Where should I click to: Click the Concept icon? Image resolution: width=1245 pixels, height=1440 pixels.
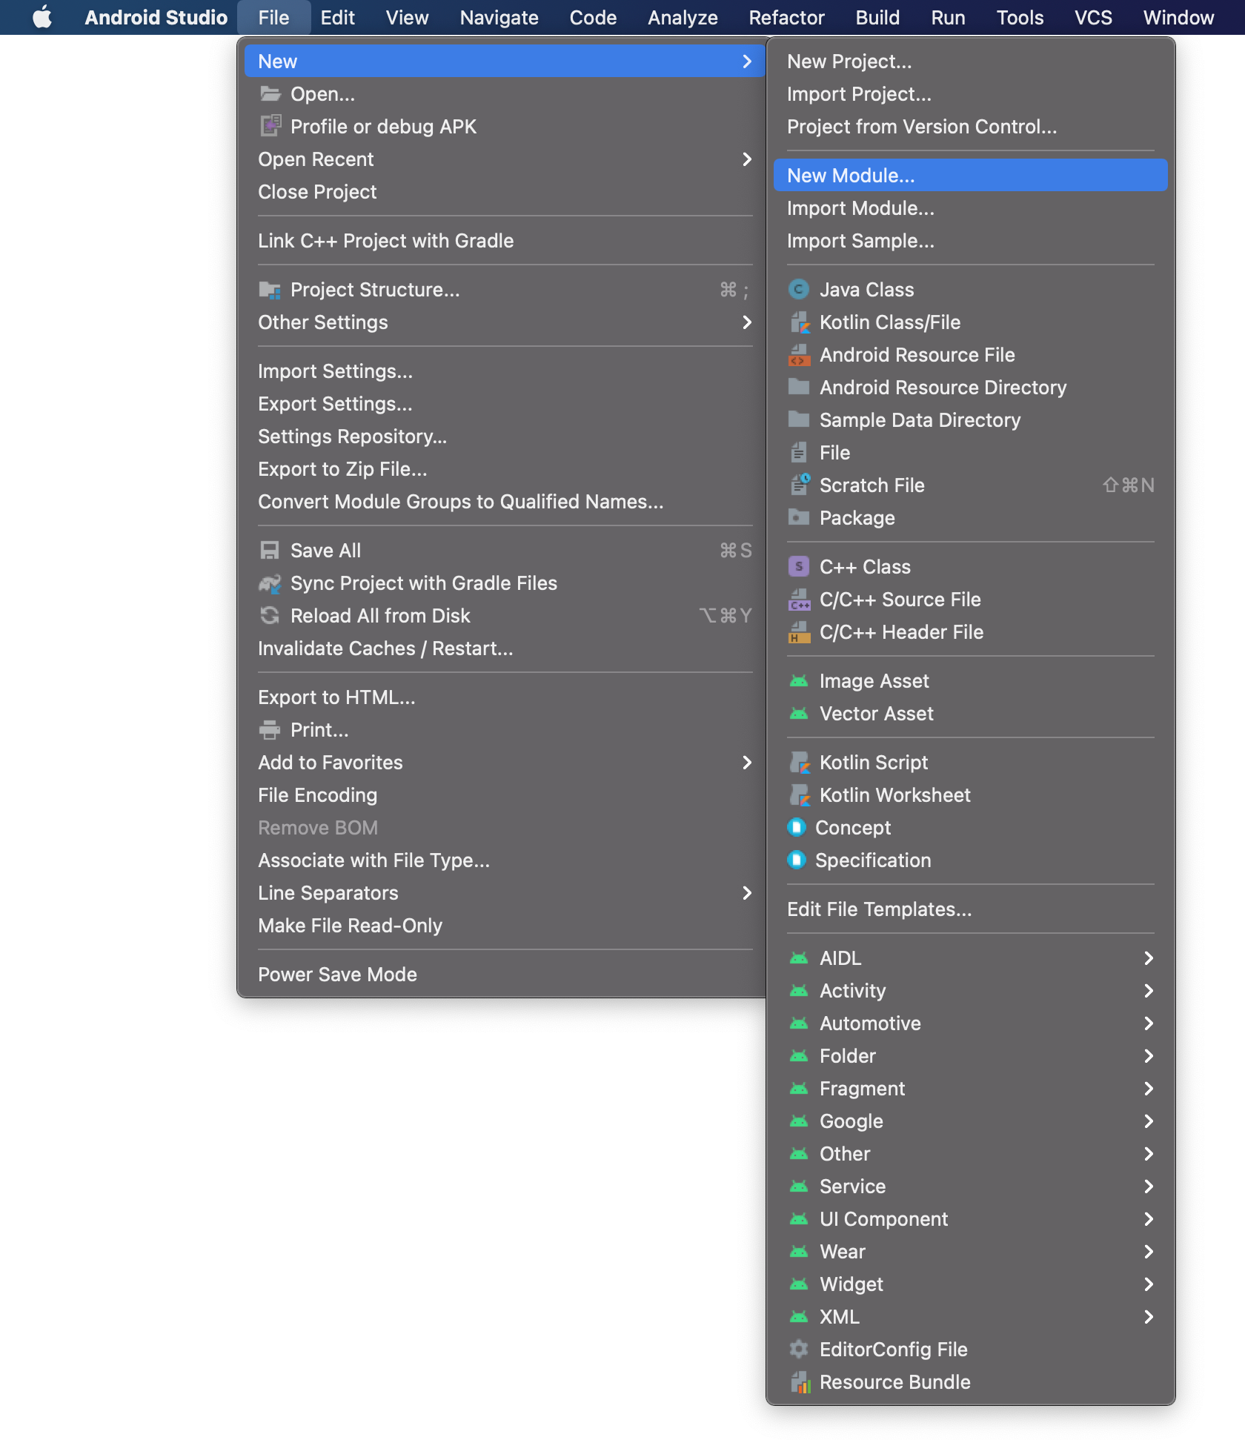(797, 827)
